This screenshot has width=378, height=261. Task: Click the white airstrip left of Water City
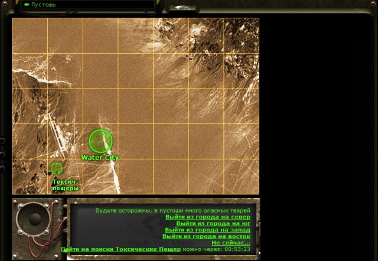[x=58, y=133]
